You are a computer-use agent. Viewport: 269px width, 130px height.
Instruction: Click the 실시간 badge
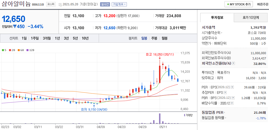click(x=105, y=4)
